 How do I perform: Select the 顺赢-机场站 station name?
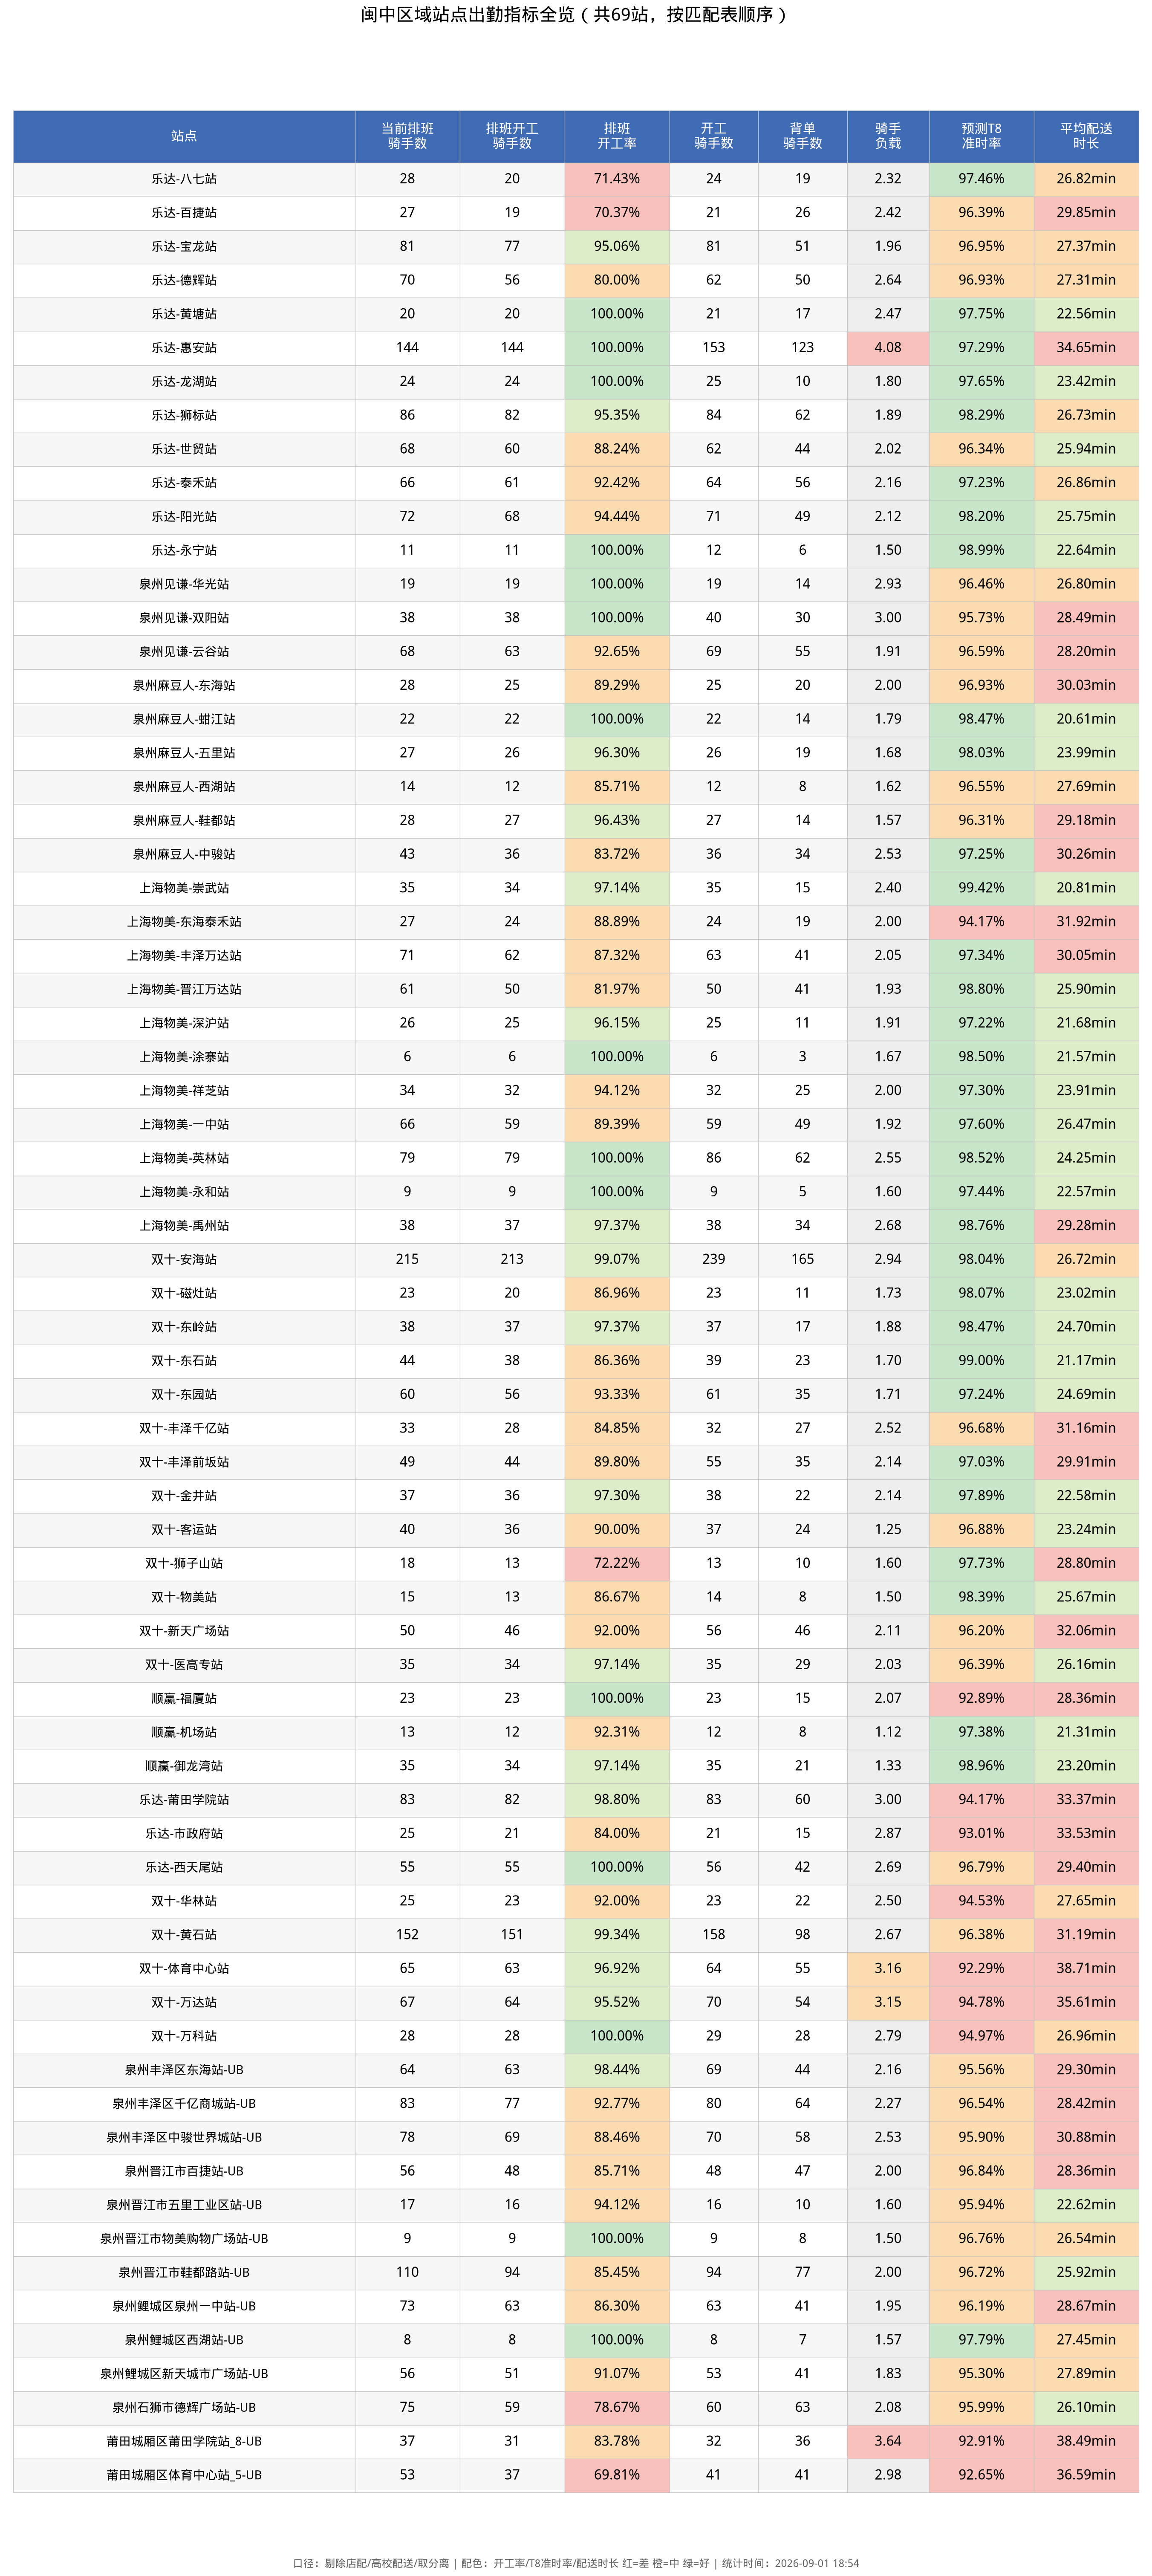(x=184, y=1732)
